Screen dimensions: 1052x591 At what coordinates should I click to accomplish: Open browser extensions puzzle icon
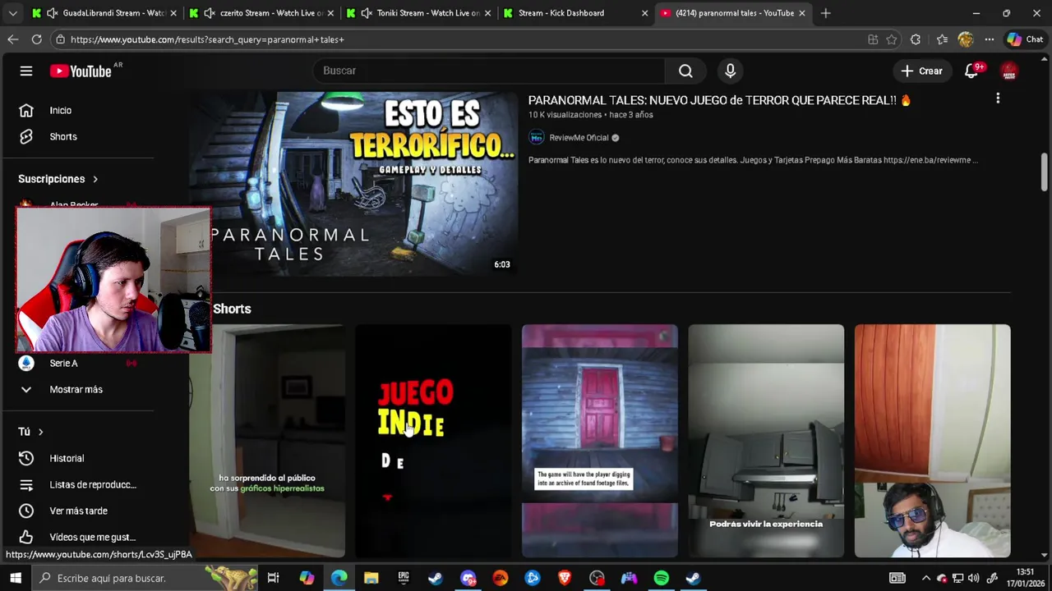point(916,39)
